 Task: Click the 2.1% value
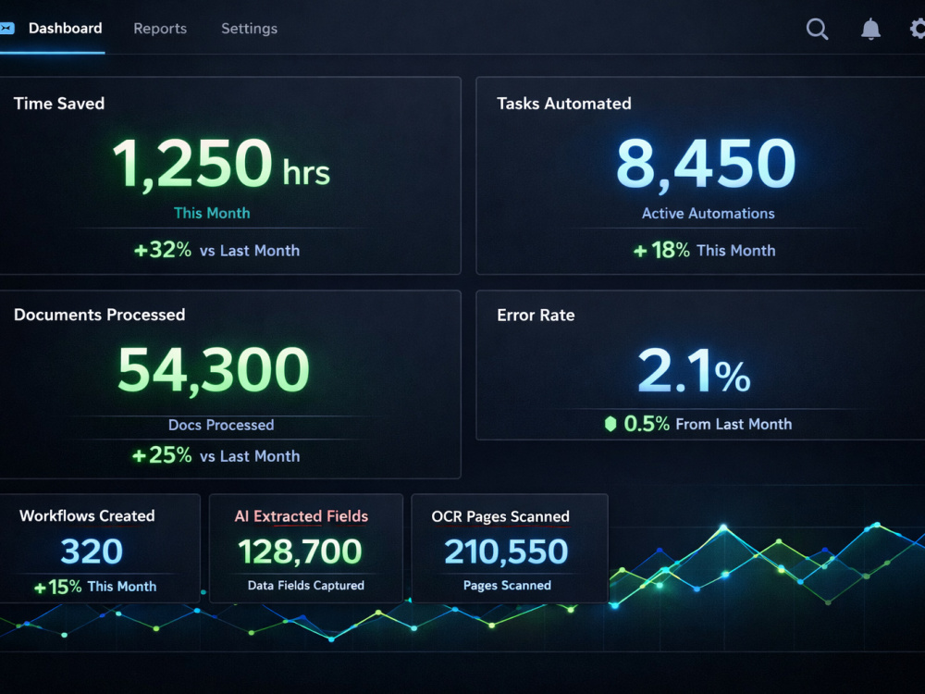694,371
